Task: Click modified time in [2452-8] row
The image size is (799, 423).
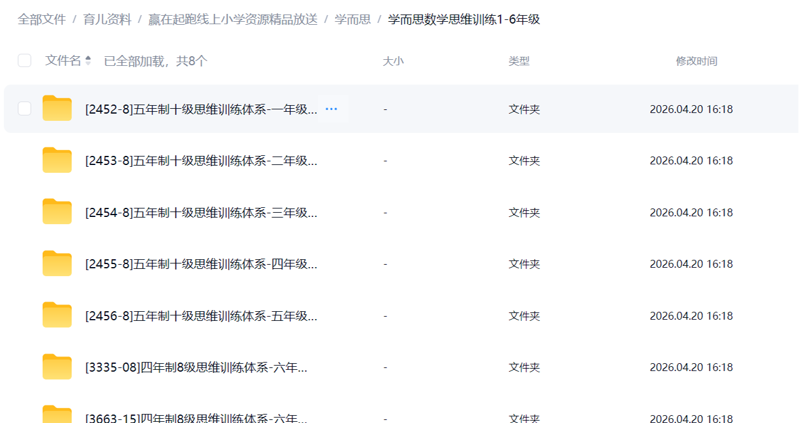Action: (691, 109)
